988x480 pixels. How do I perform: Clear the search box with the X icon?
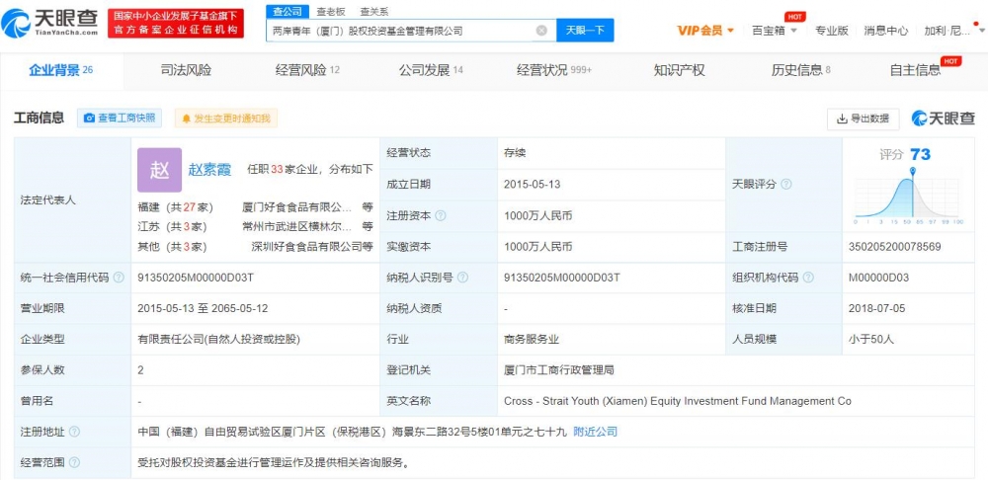pyautogui.click(x=541, y=31)
